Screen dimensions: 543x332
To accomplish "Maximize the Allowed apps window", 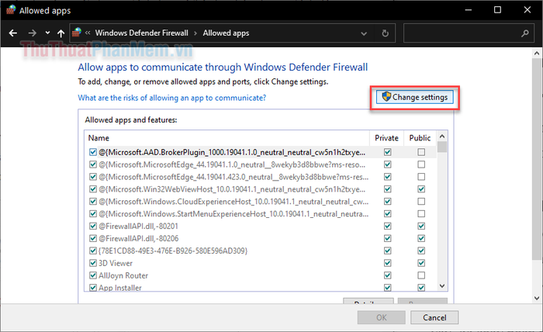I will (497, 9).
